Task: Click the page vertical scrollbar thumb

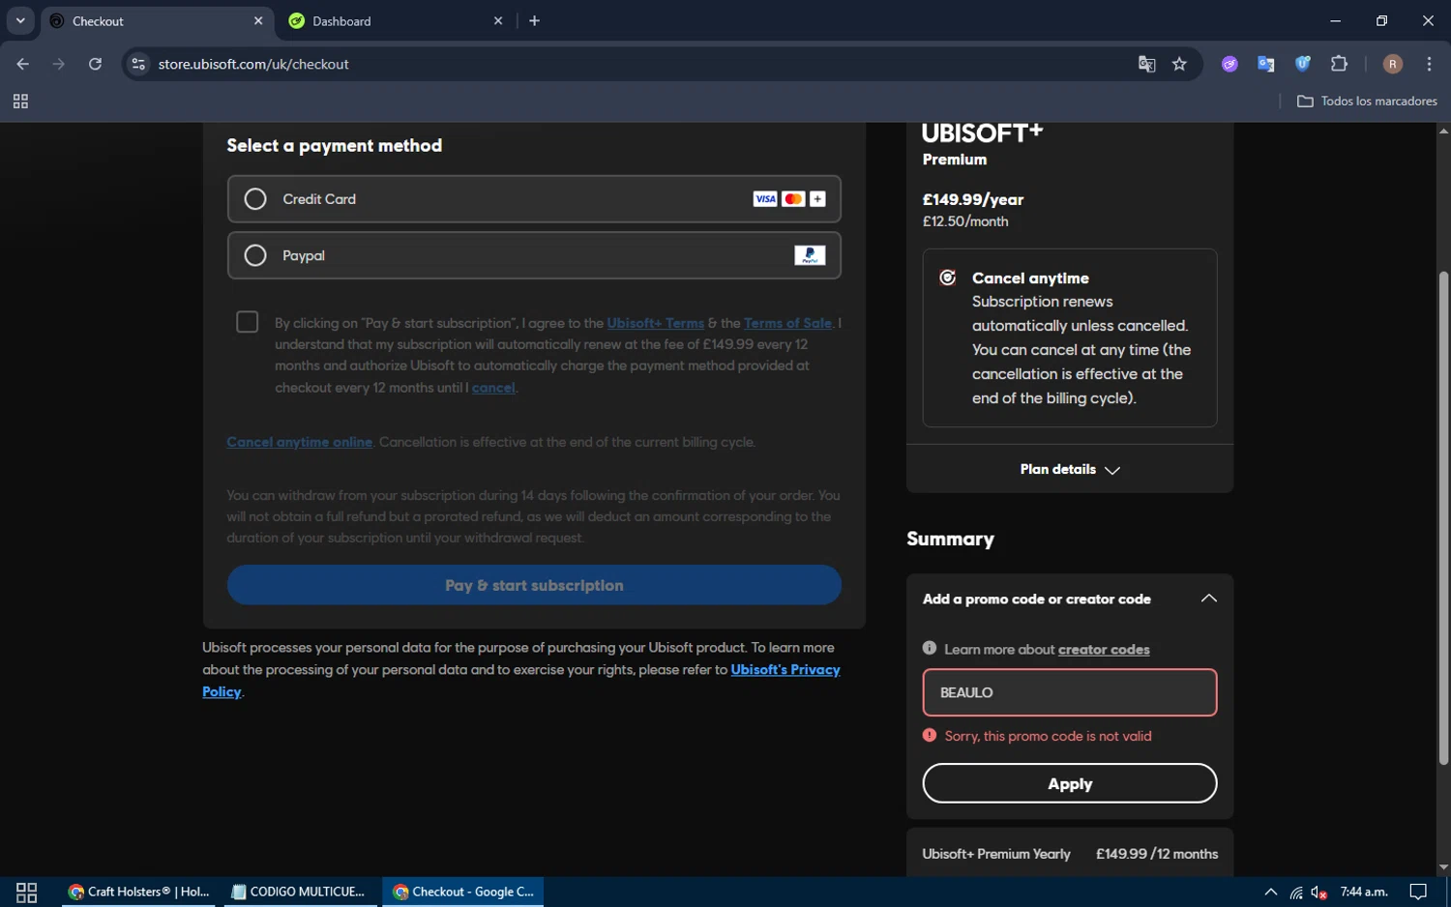Action: (x=1443, y=517)
